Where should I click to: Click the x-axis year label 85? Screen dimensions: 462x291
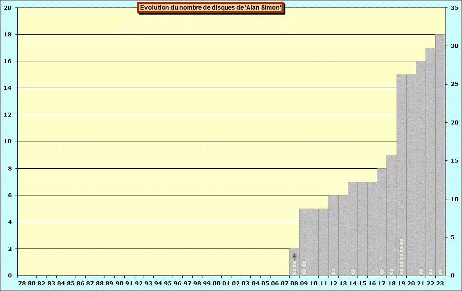pyautogui.click(x=71, y=284)
